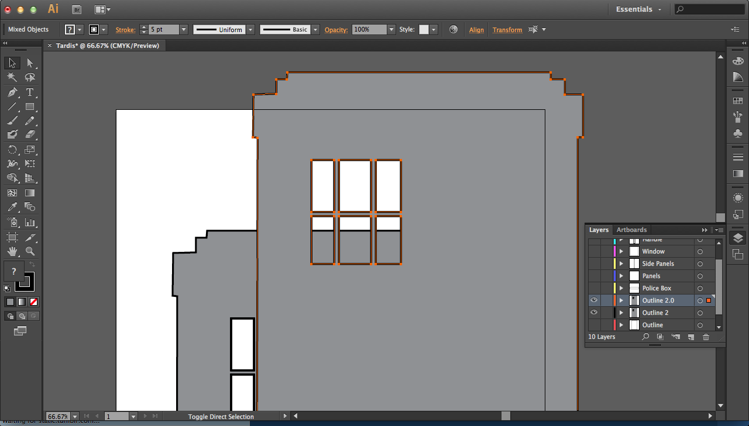749x426 pixels.
Task: Open the opacity percentage dropdown
Action: click(391, 29)
